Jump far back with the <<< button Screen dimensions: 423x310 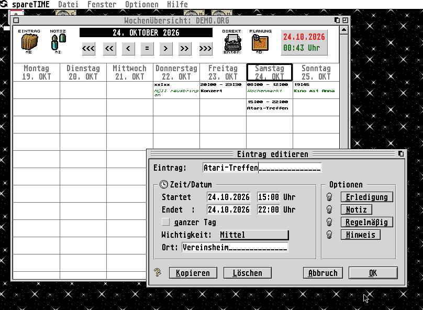(x=88, y=49)
